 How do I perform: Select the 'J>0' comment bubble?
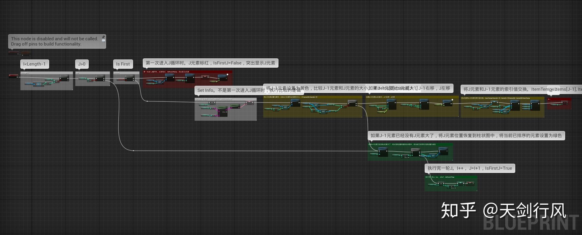click(82, 64)
